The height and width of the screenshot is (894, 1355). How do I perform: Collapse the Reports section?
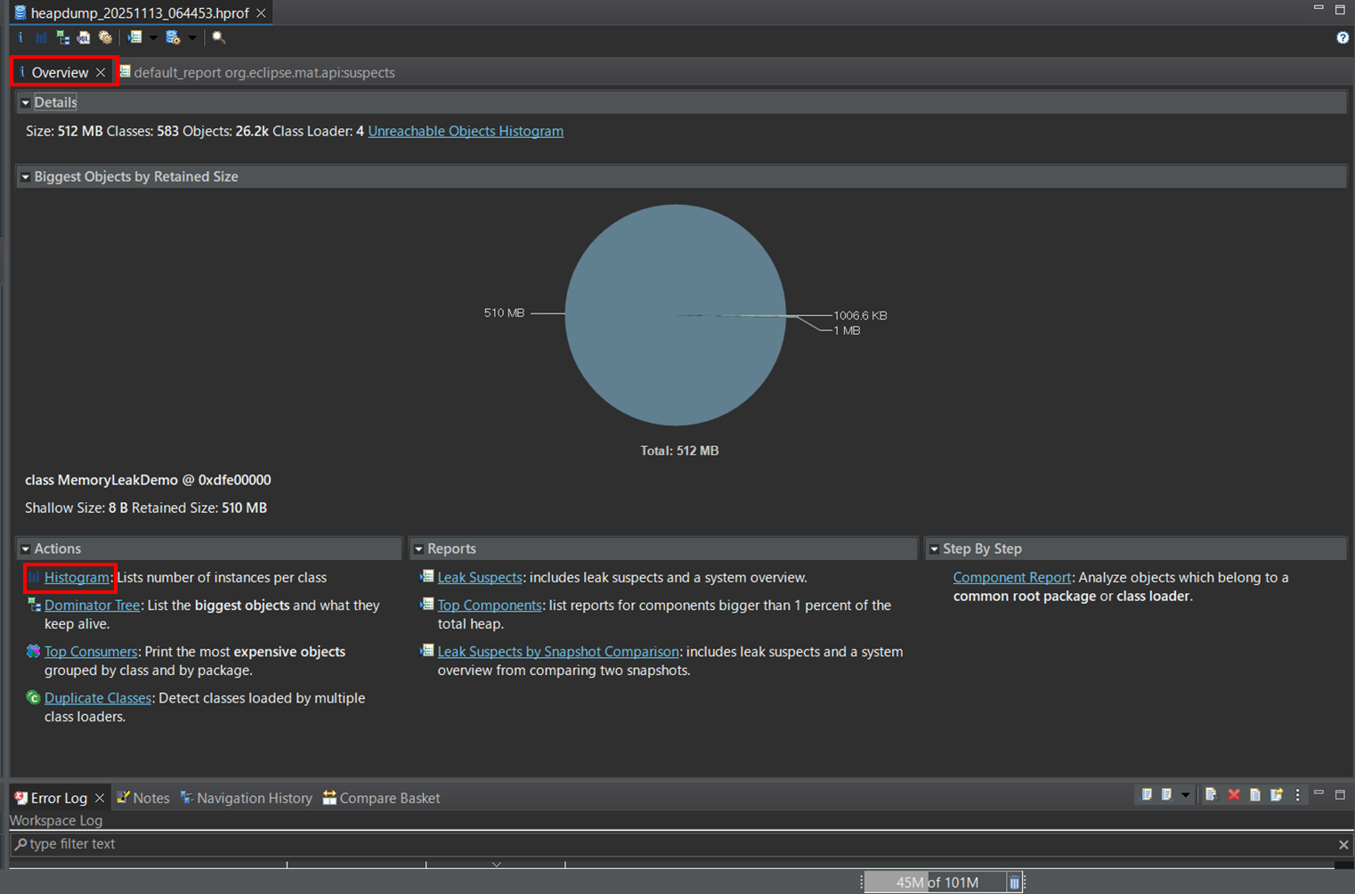[418, 549]
